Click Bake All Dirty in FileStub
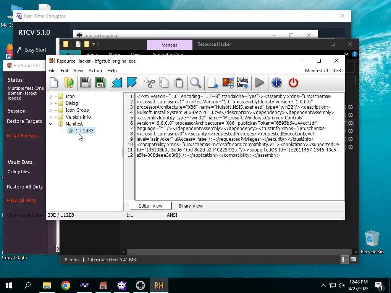Viewport: 391px width, 293px height. [x=21, y=201]
